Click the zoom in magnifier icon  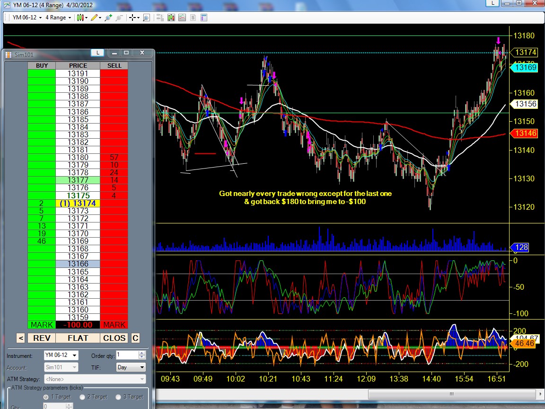tap(108, 18)
